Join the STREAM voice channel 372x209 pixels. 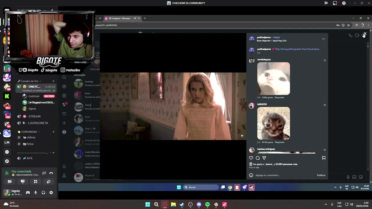[x=35, y=116]
